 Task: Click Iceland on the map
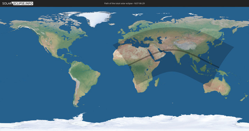click(x=112, y=24)
